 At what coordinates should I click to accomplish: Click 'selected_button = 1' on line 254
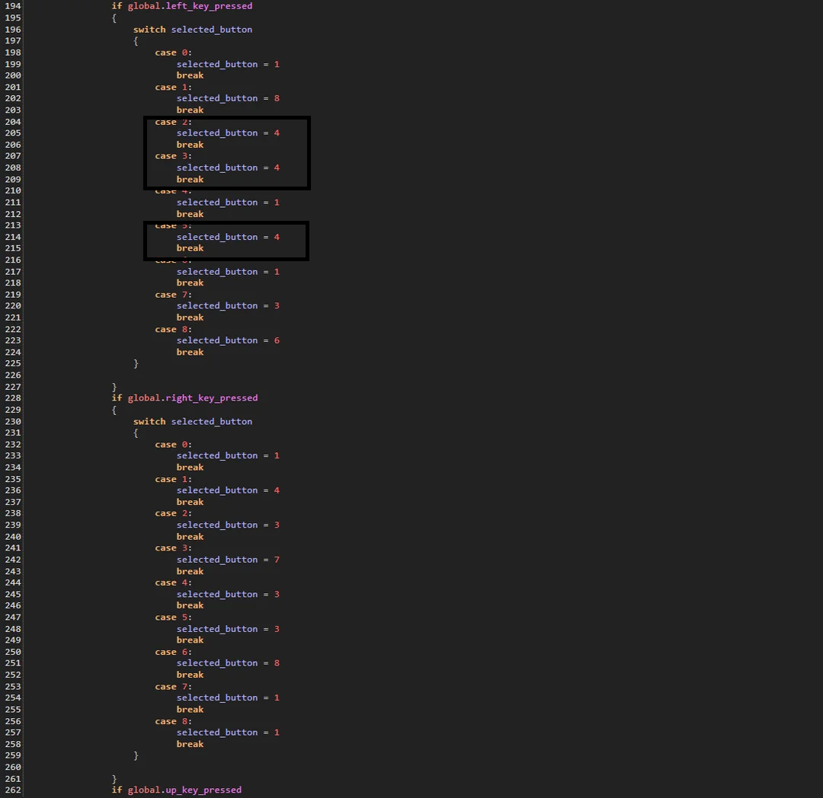click(228, 697)
